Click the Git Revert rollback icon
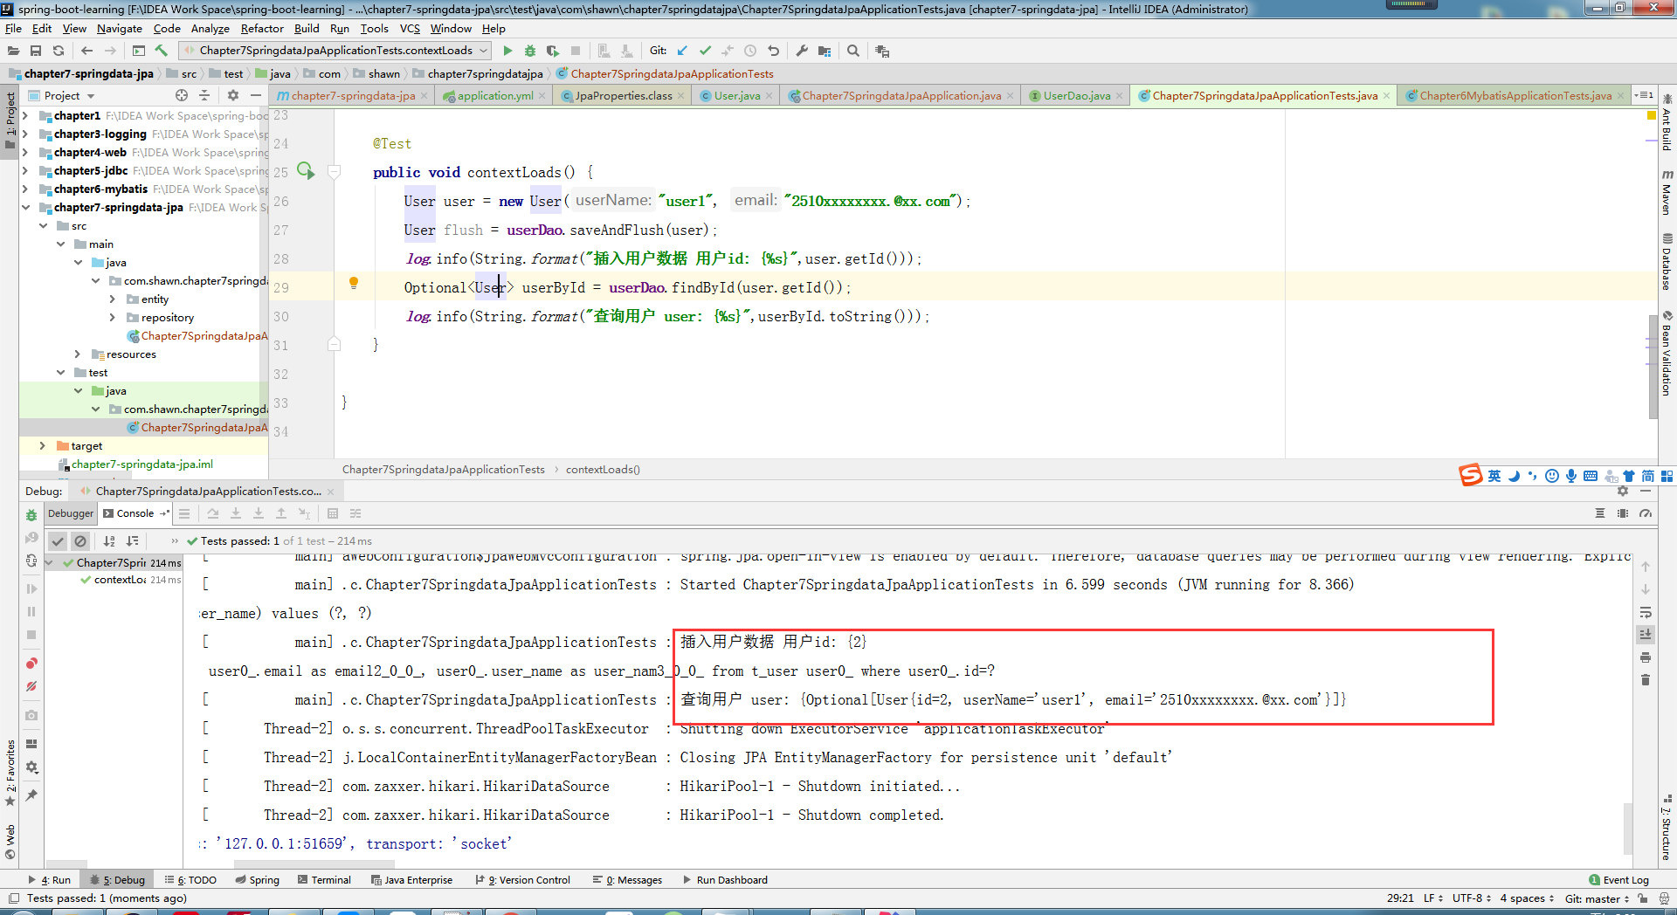1677x915 pixels. tap(773, 51)
